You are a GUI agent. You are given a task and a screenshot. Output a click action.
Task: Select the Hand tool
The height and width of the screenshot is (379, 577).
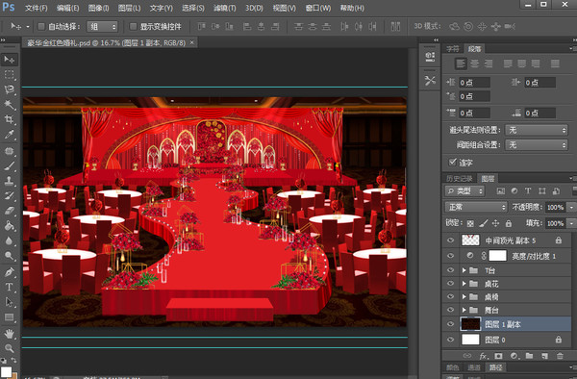pyautogui.click(x=10, y=334)
